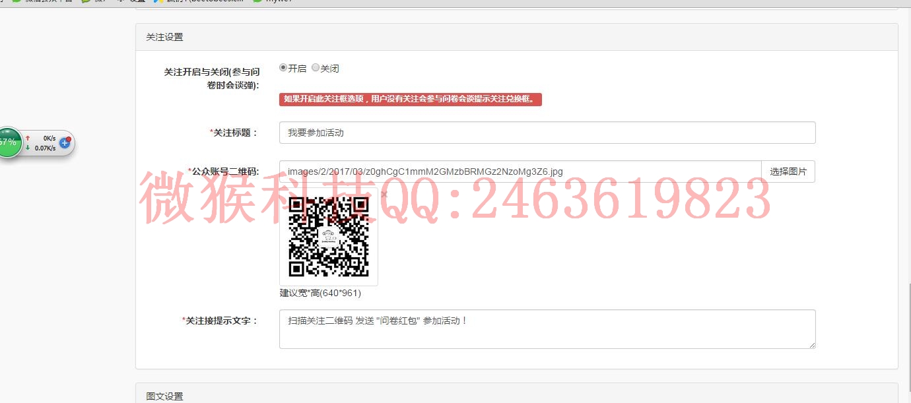Open the green 67% memory ball
This screenshot has width=911, height=403.
[x=9, y=142]
